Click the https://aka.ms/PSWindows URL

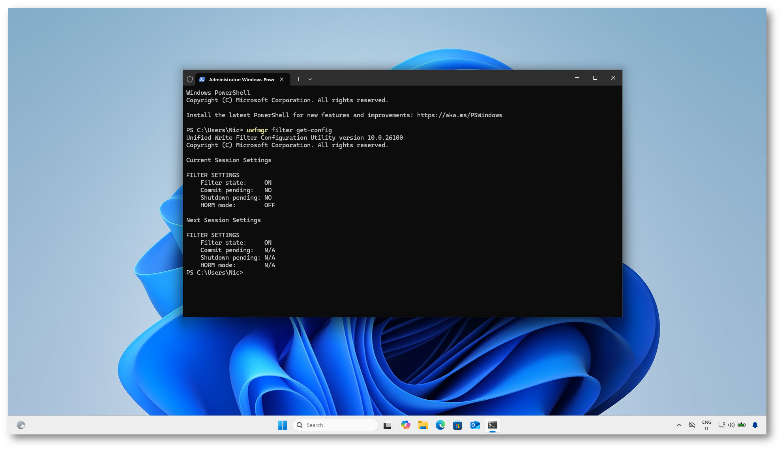pos(460,115)
